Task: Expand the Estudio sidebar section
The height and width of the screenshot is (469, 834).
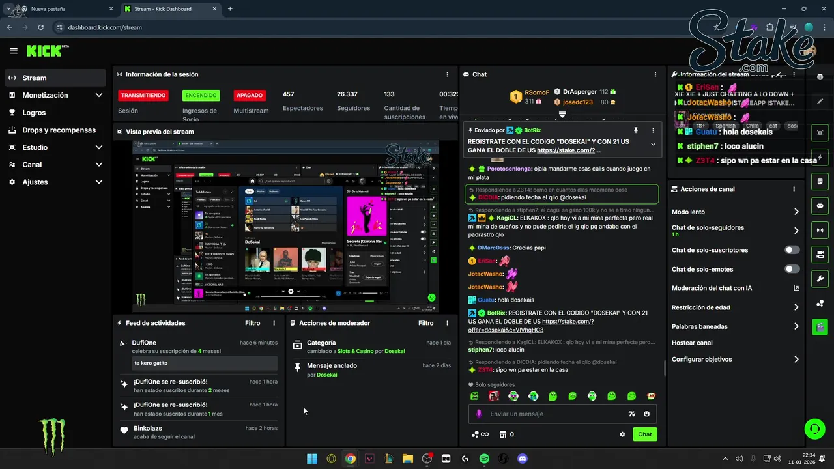Action: pos(56,147)
